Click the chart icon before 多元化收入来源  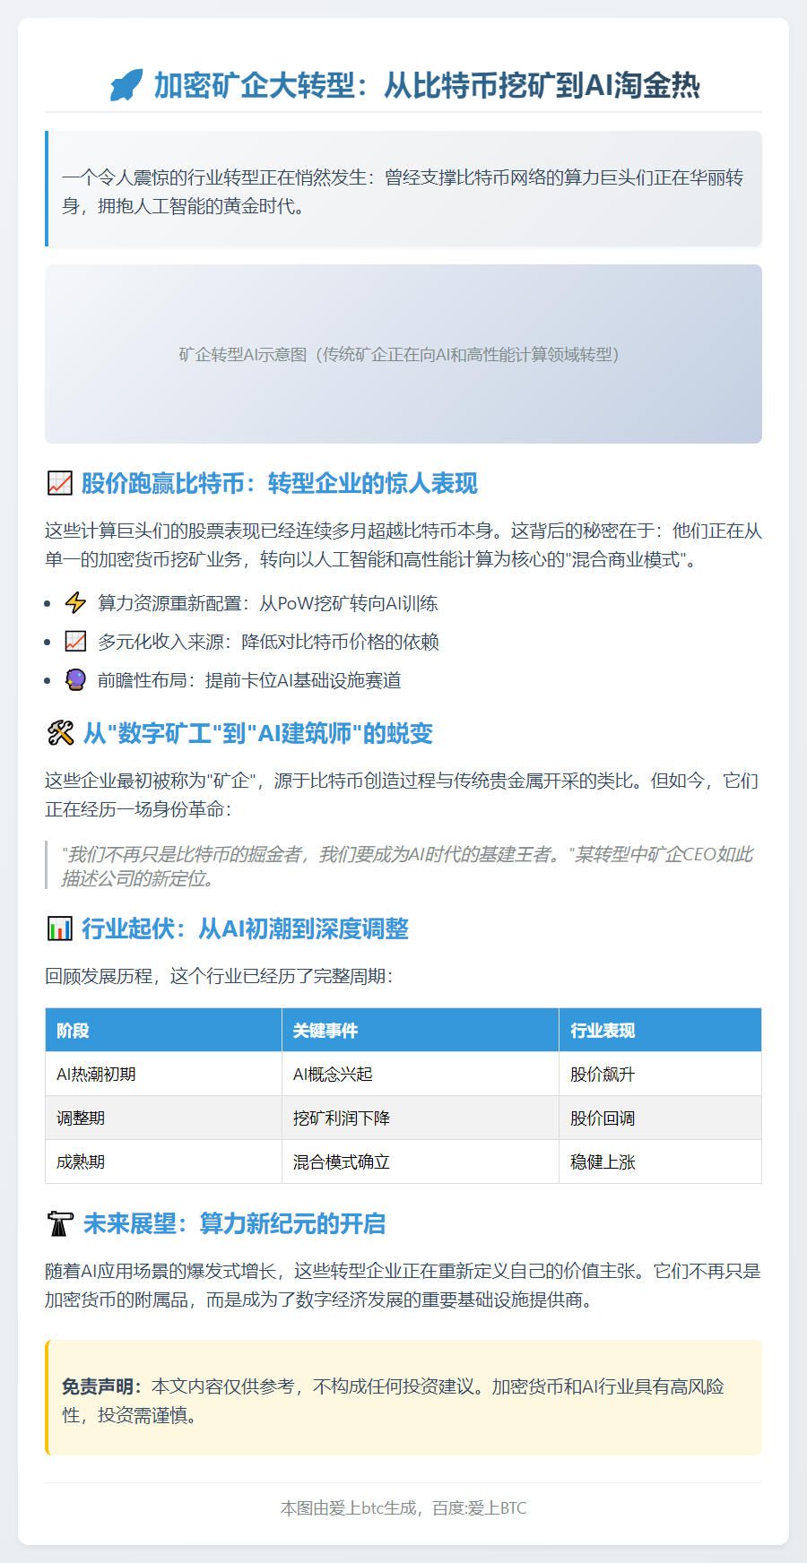point(76,642)
